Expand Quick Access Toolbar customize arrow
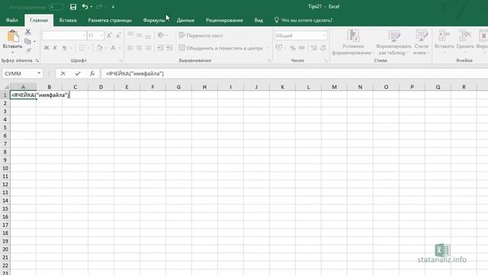 click(113, 7)
